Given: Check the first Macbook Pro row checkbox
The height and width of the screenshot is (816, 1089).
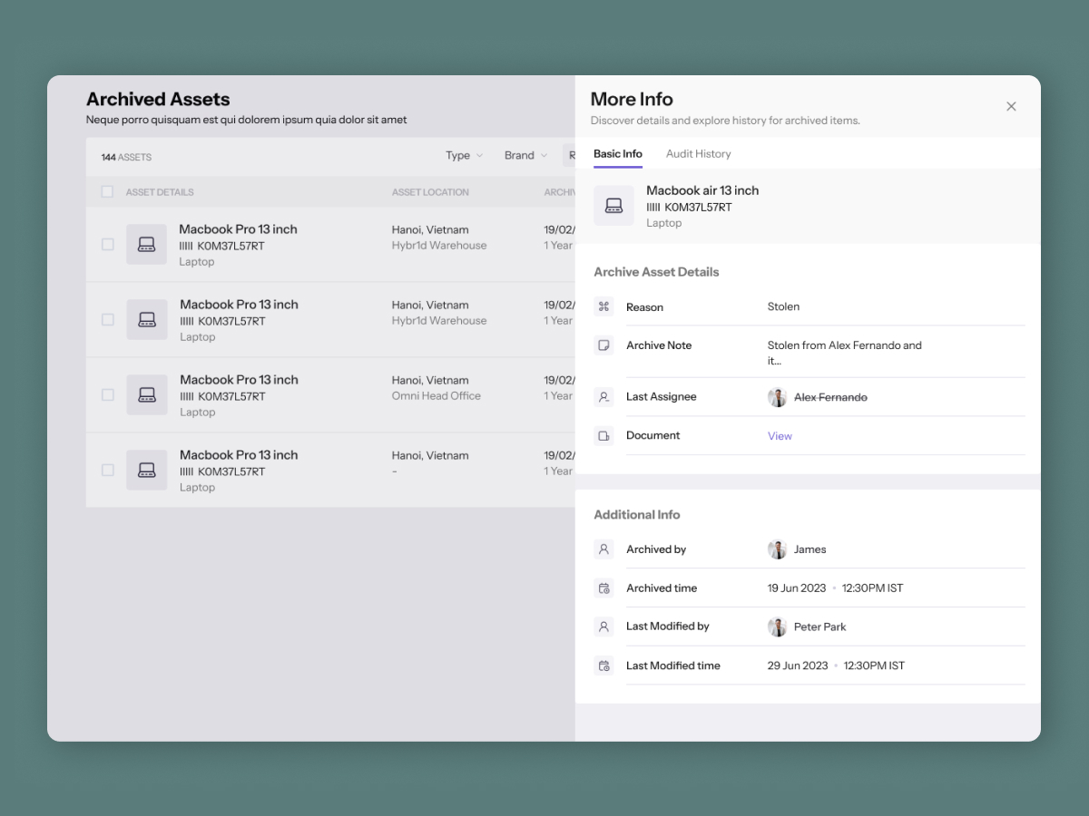Looking at the screenshot, I should point(107,245).
